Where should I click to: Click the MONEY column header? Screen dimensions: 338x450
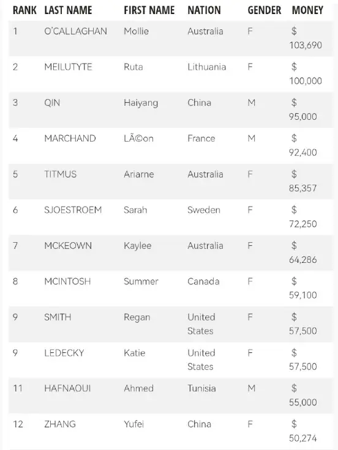point(307,10)
